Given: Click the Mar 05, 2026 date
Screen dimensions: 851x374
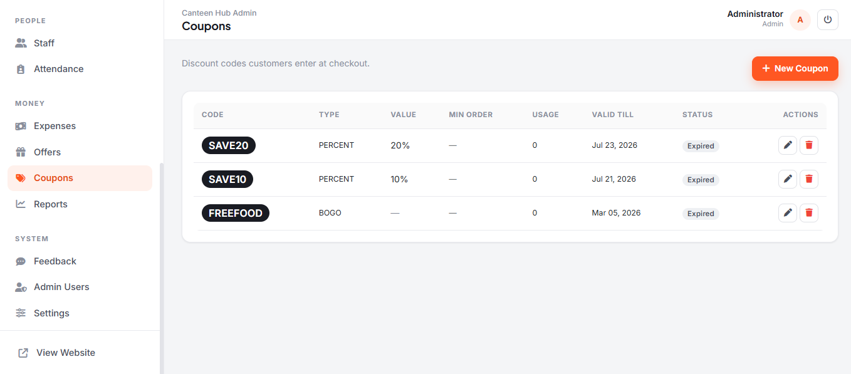Looking at the screenshot, I should pyautogui.click(x=616, y=213).
